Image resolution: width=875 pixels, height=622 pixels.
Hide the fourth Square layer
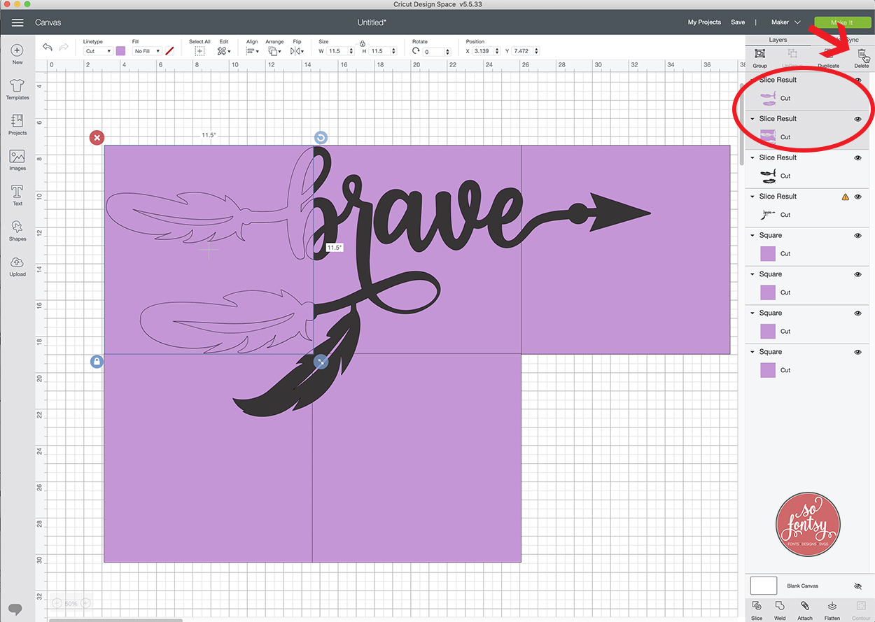tap(857, 352)
